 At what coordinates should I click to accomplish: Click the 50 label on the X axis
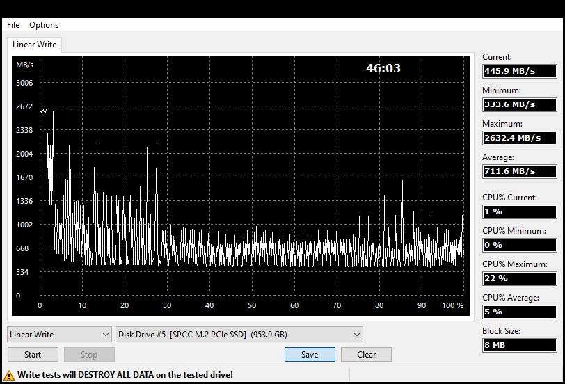click(x=252, y=305)
